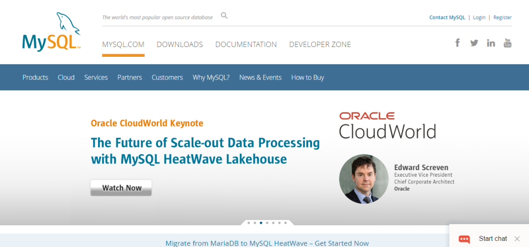Open the Products menu
529x247 pixels.
[36, 78]
